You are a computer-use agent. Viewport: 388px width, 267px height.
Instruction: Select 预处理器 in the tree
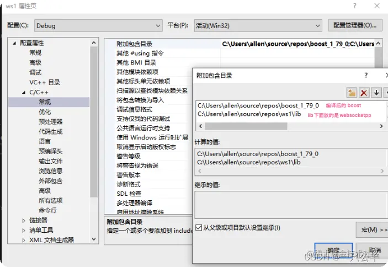pos(50,121)
